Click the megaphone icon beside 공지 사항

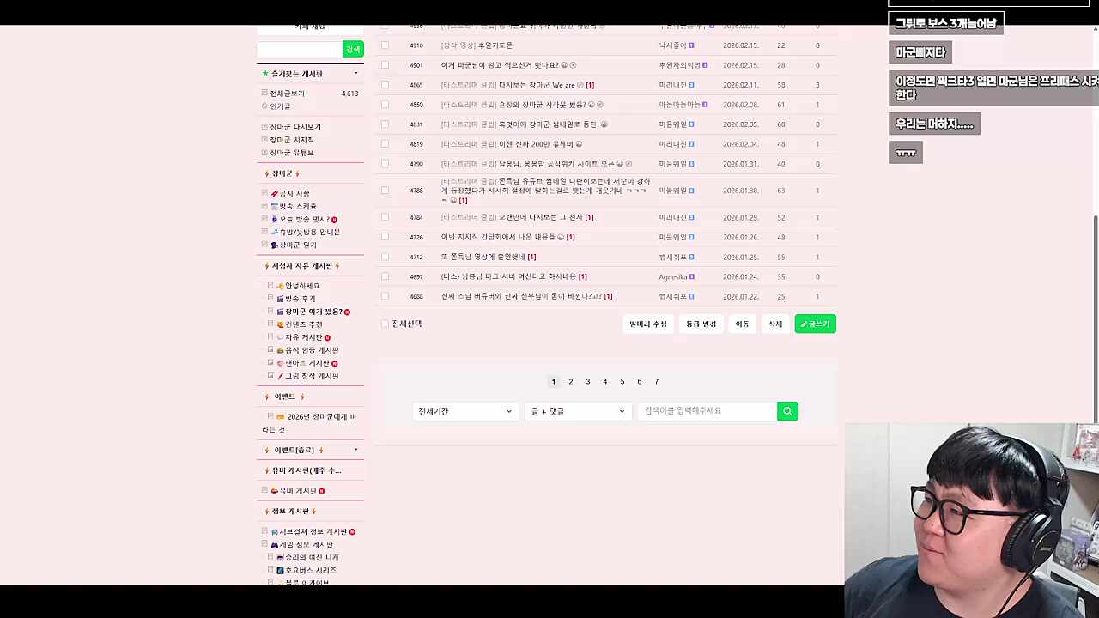[275, 193]
